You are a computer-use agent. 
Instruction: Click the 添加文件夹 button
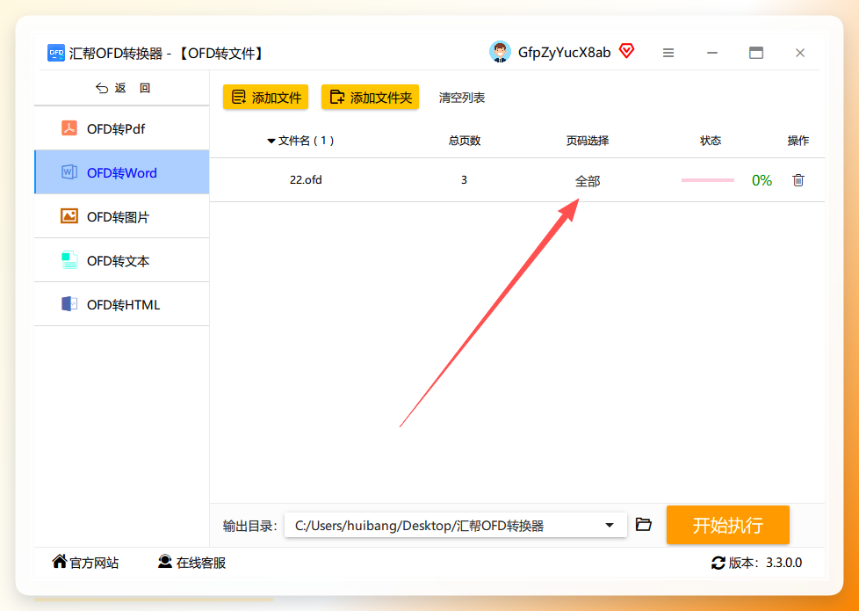pyautogui.click(x=371, y=98)
